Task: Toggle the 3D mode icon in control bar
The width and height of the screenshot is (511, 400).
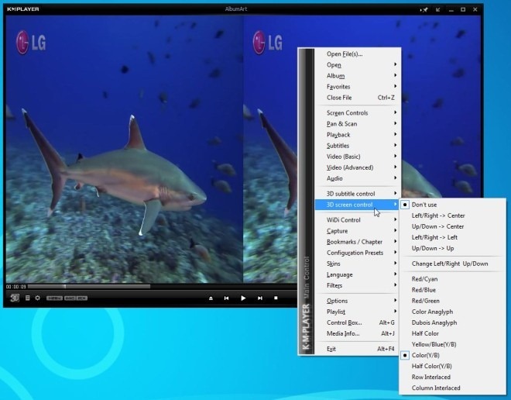Action: 15,298
